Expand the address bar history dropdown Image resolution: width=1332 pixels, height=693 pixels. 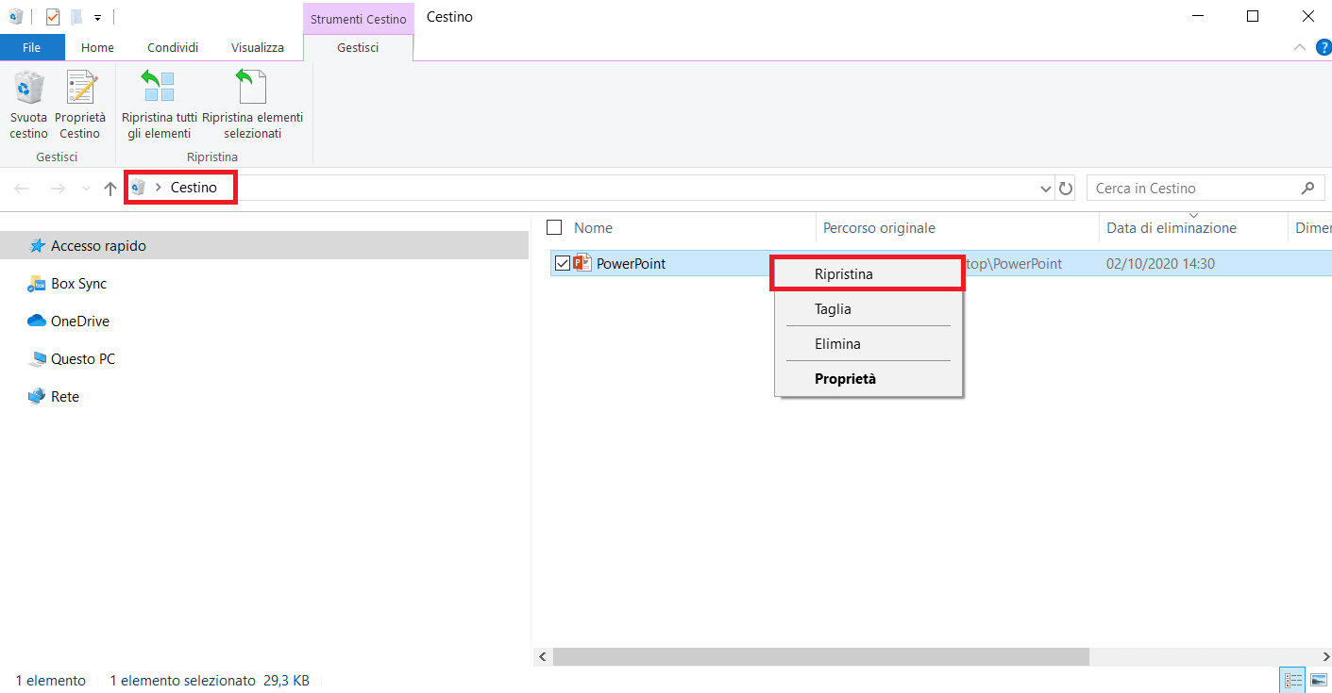1045,189
